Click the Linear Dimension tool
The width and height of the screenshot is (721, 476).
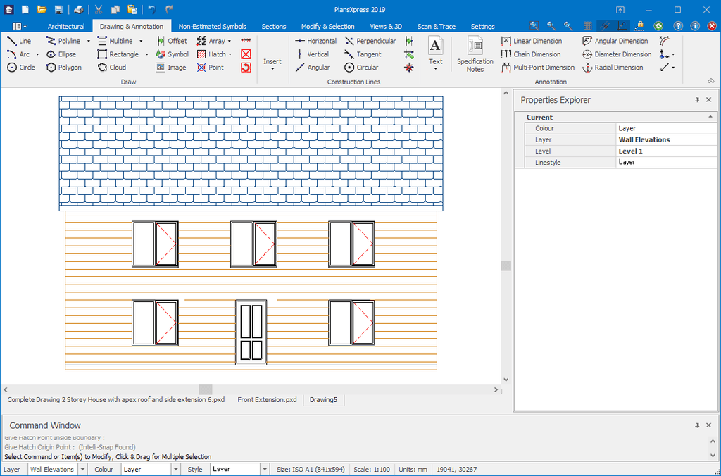point(532,42)
